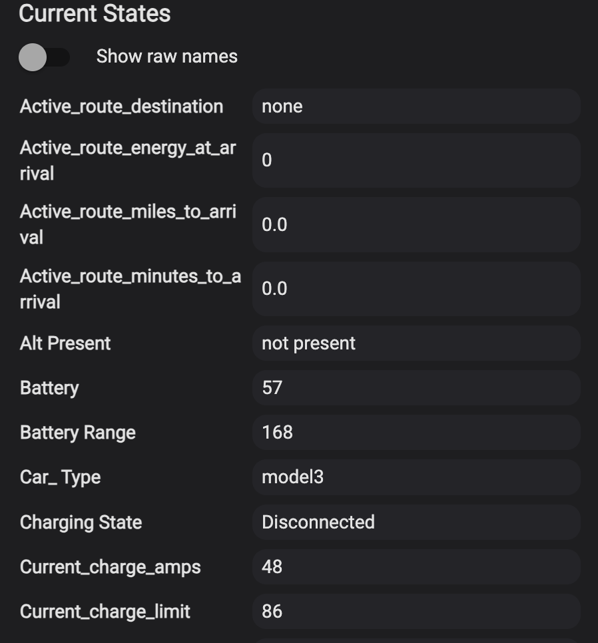Click the Current_charge_limit value field
Screen dimensions: 598x643
pos(416,612)
